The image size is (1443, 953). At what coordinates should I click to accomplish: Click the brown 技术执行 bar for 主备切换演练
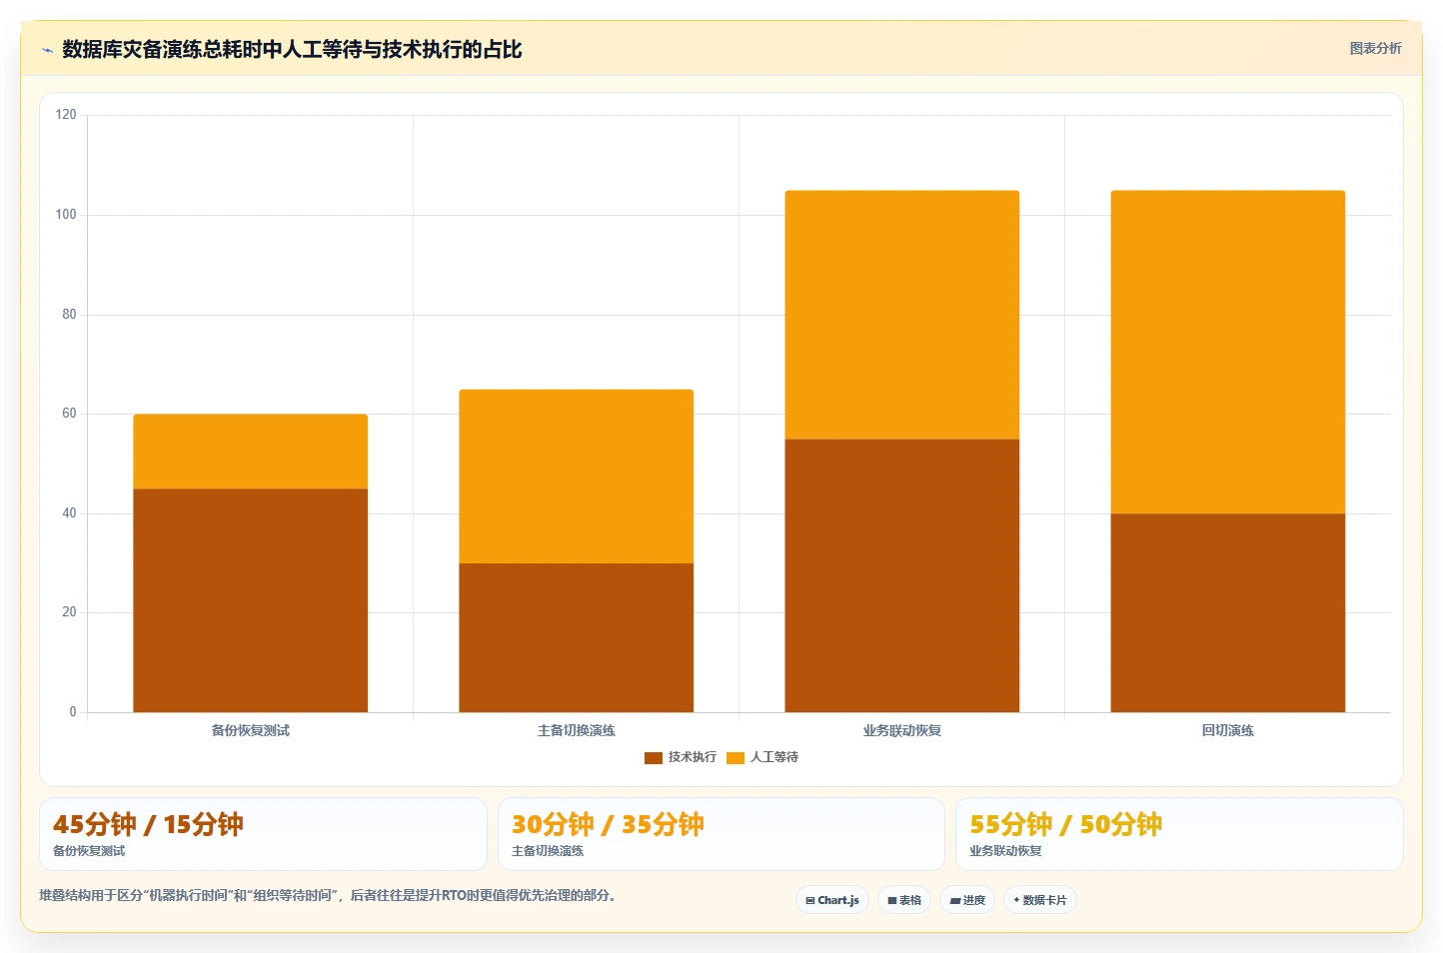tap(576, 637)
